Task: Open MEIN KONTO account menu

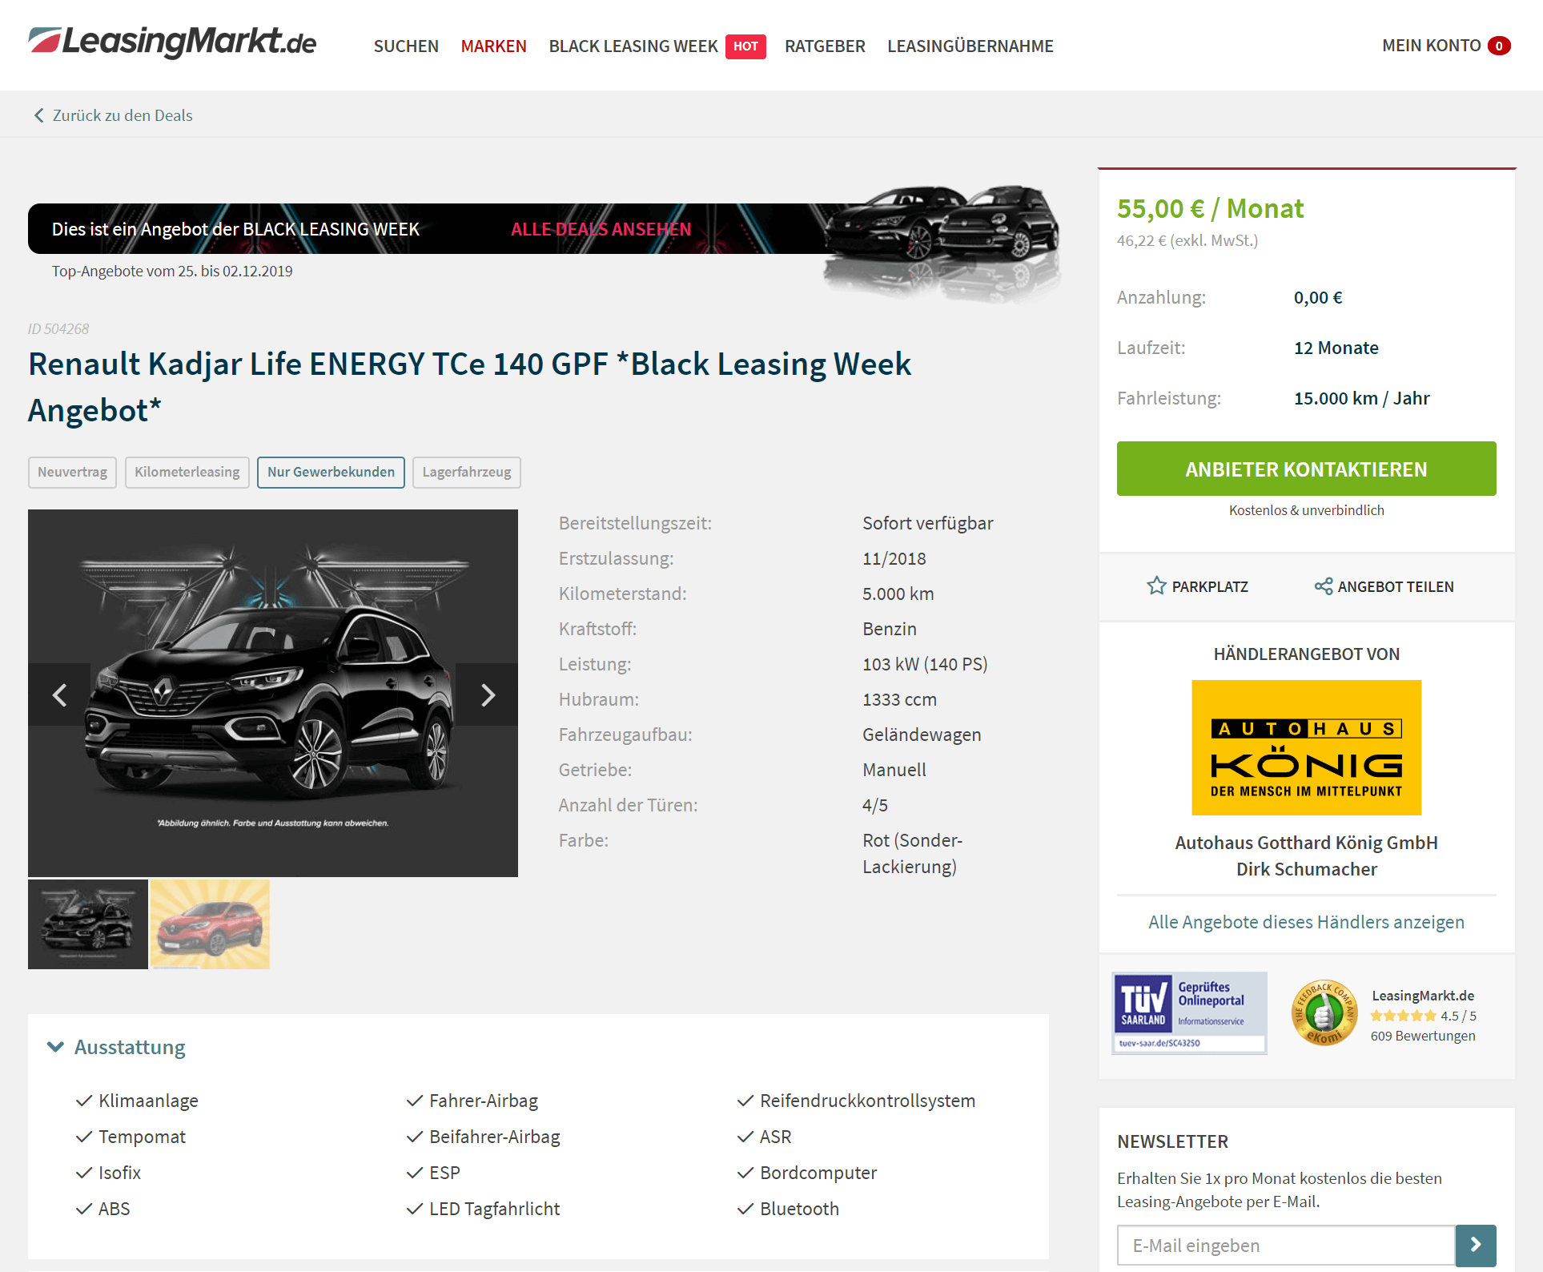Action: (x=1431, y=46)
